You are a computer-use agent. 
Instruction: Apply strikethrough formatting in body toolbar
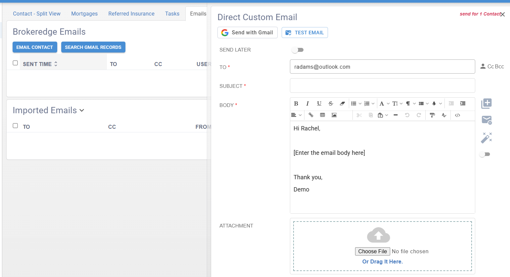click(x=331, y=103)
